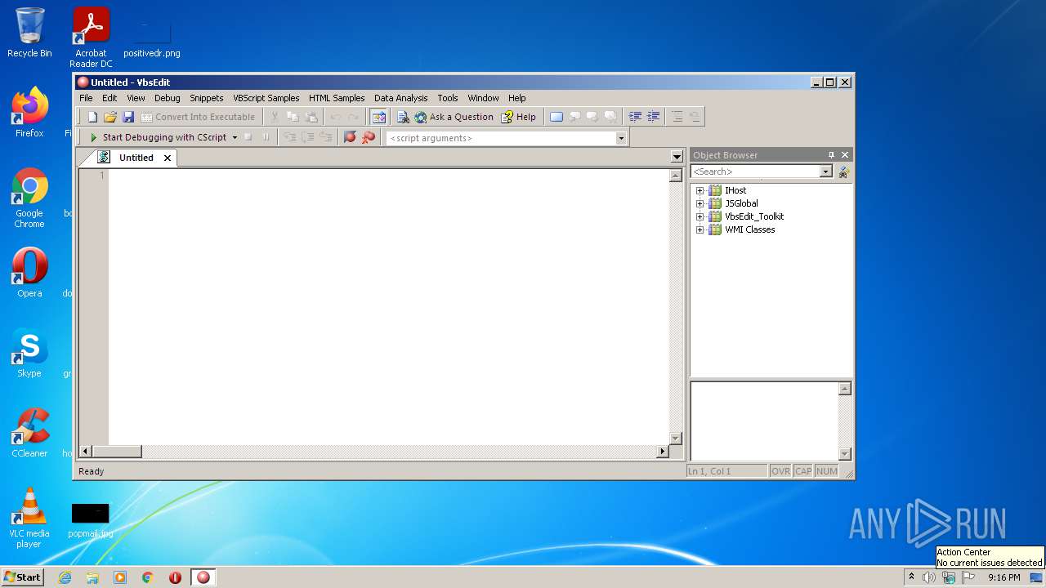Open the Edit menu
Screen dimensions: 1046x588
coord(110,98)
